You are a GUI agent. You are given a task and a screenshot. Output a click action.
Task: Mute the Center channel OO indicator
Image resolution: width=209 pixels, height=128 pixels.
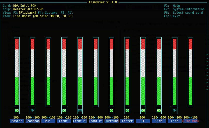click(127, 110)
